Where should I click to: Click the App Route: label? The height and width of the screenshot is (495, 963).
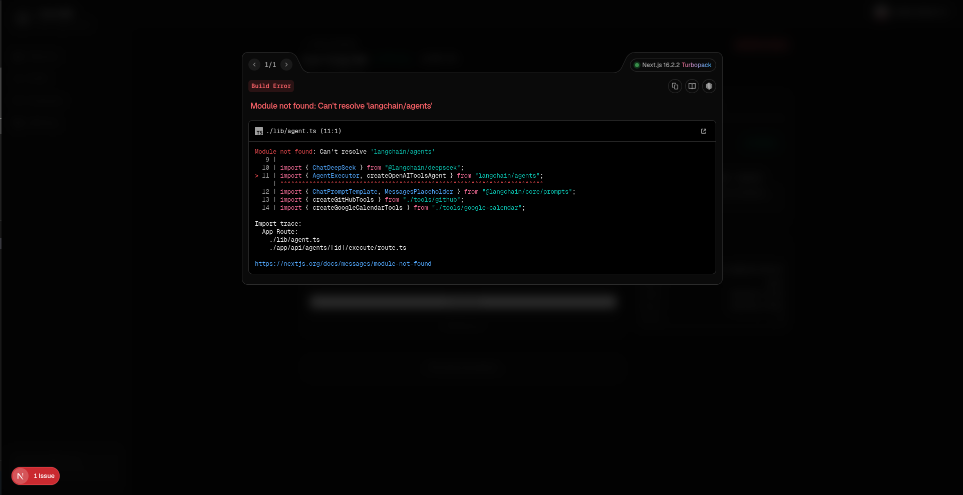280,232
